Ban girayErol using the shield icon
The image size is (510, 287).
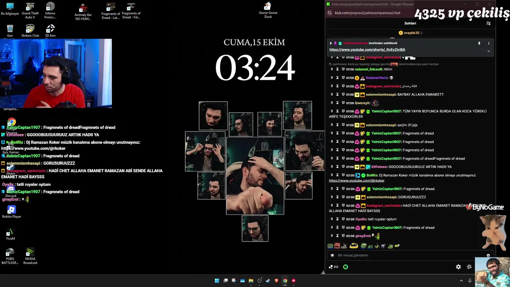pyautogui.click(x=343, y=236)
